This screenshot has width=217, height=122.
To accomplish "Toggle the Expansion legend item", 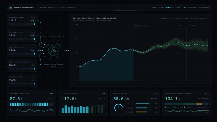I will pos(178,107).
